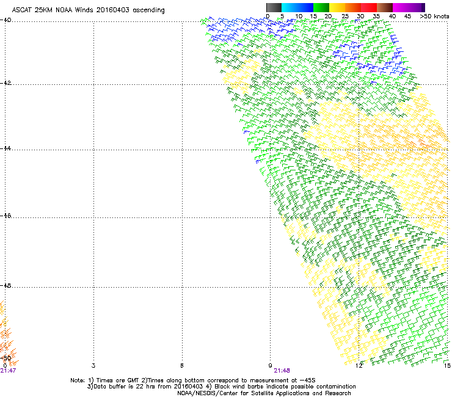Select the green 15-20 knots legend color
Screen dimensions: 452x397
(x=321, y=7)
